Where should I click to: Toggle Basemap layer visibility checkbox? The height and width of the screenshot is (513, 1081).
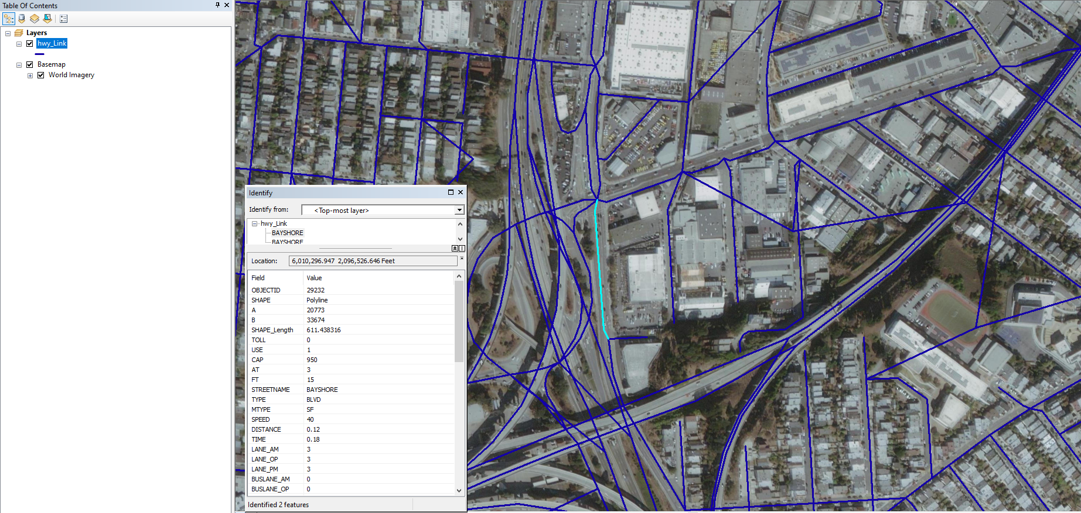click(29, 64)
